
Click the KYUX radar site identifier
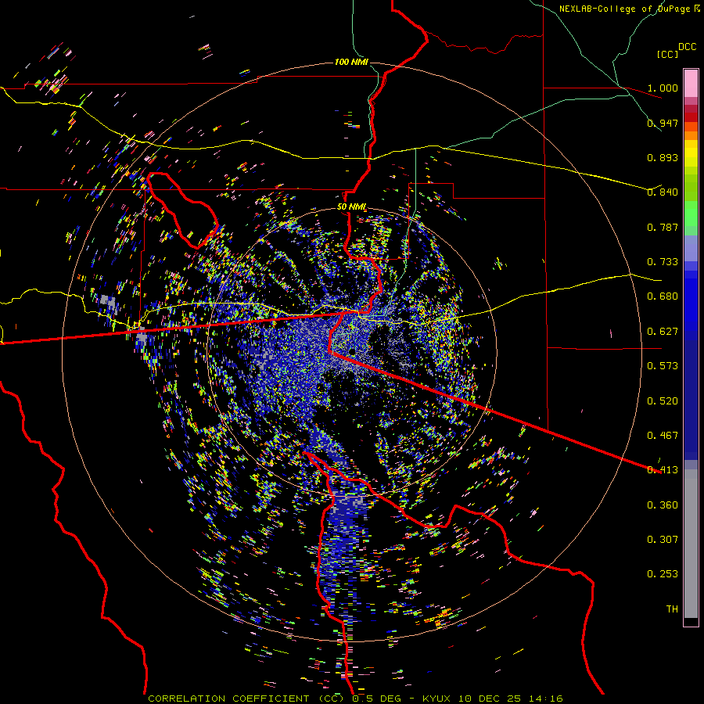point(436,699)
